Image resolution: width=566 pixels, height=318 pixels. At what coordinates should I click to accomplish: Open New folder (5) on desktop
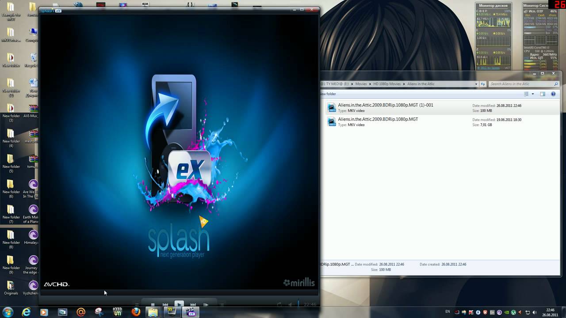coord(11,163)
